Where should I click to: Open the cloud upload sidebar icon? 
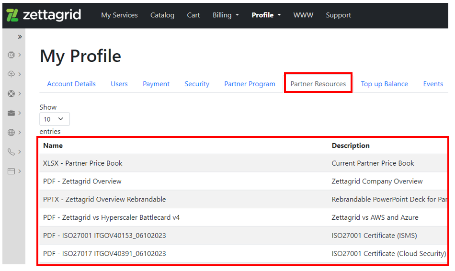coord(11,74)
